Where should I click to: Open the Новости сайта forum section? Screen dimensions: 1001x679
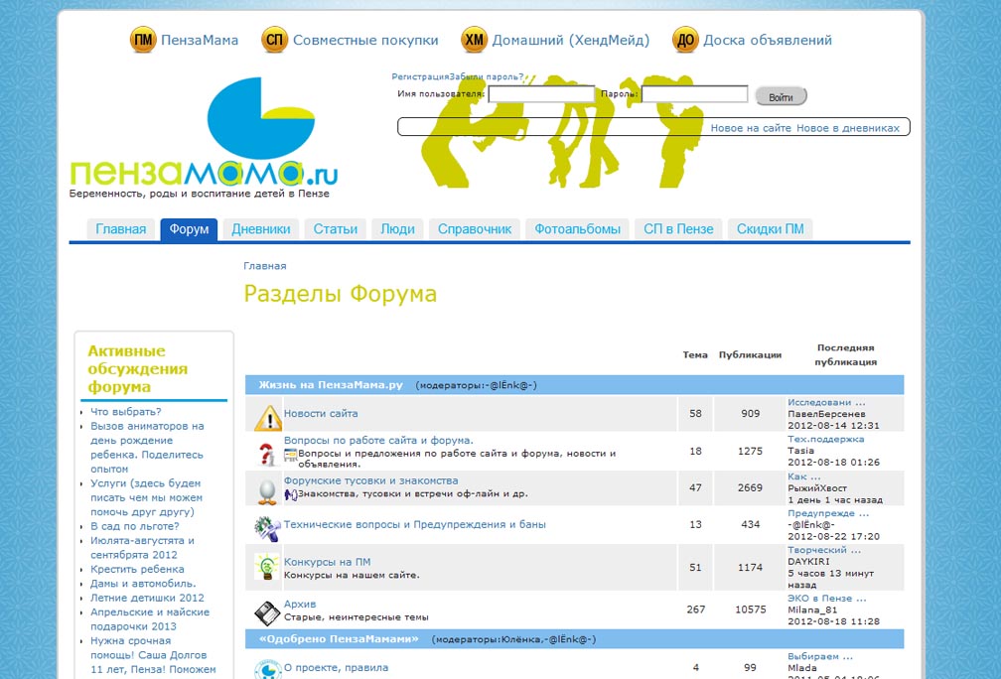321,414
